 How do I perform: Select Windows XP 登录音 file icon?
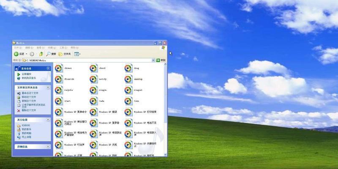93,123
